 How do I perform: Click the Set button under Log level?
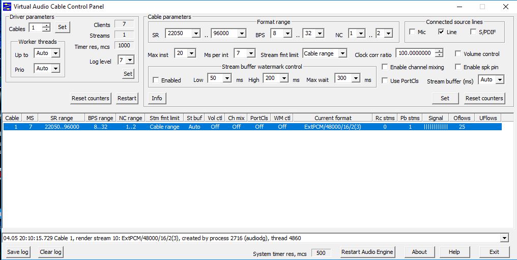coord(128,74)
